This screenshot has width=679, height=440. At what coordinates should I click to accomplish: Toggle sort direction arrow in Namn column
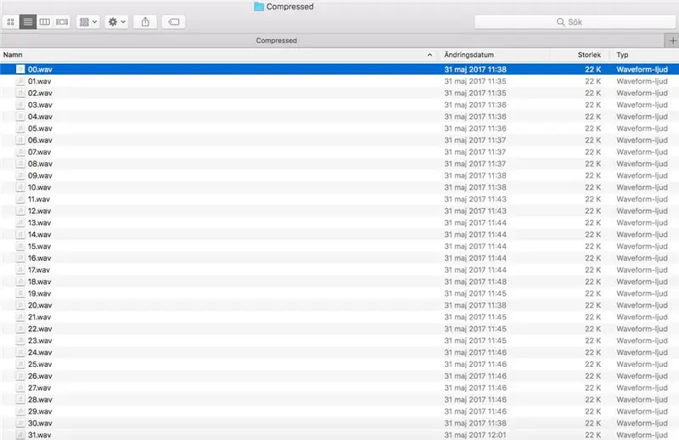click(429, 54)
